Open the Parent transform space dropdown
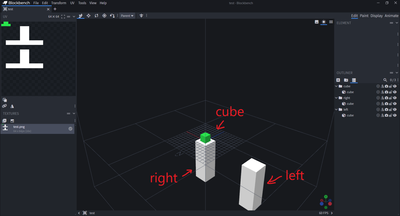Screen dimensions: 400x216 pos(127,16)
